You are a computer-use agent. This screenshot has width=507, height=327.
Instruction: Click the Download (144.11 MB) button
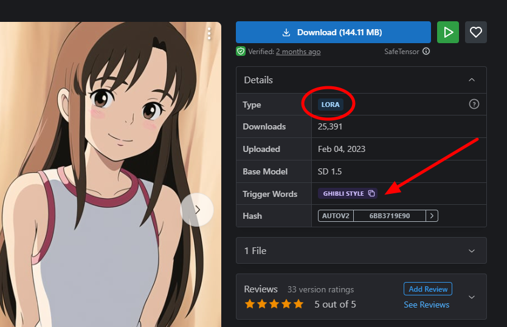coord(333,32)
